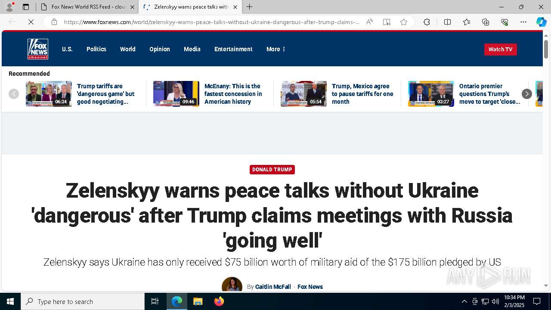The width and height of the screenshot is (551, 310).
Task: Open the Copilot sidebar icon
Action: [541, 22]
